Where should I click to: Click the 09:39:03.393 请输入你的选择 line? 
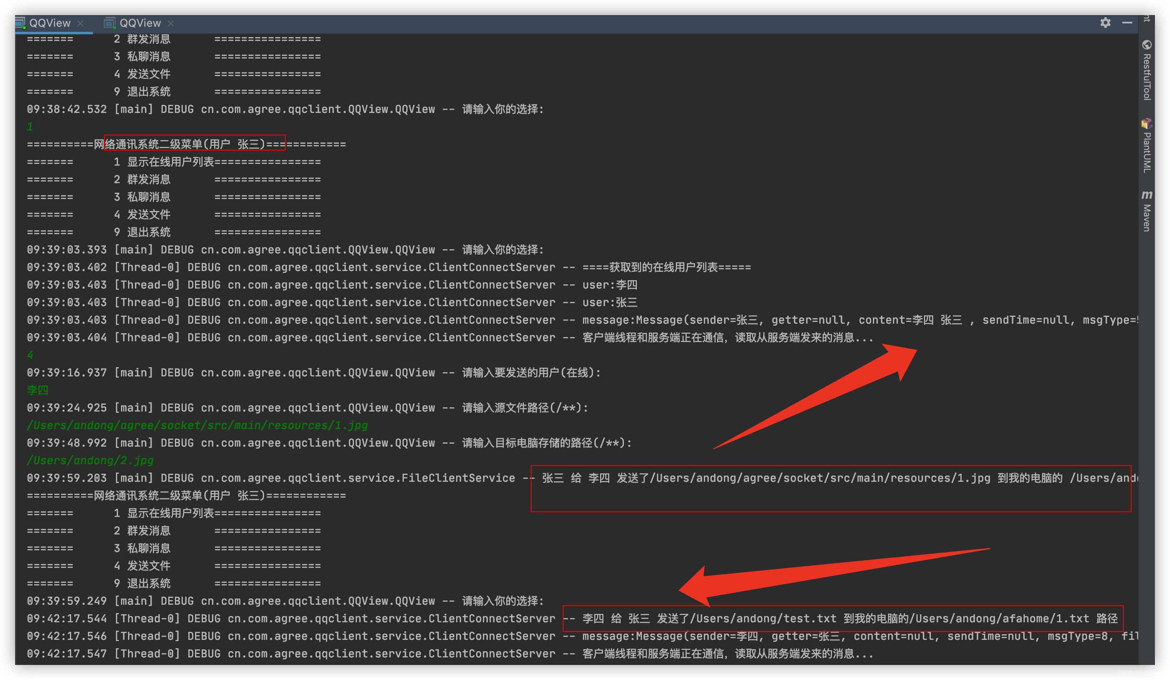pyautogui.click(x=285, y=250)
